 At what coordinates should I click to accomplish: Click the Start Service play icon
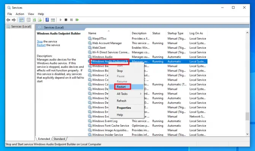[x=61, y=20]
